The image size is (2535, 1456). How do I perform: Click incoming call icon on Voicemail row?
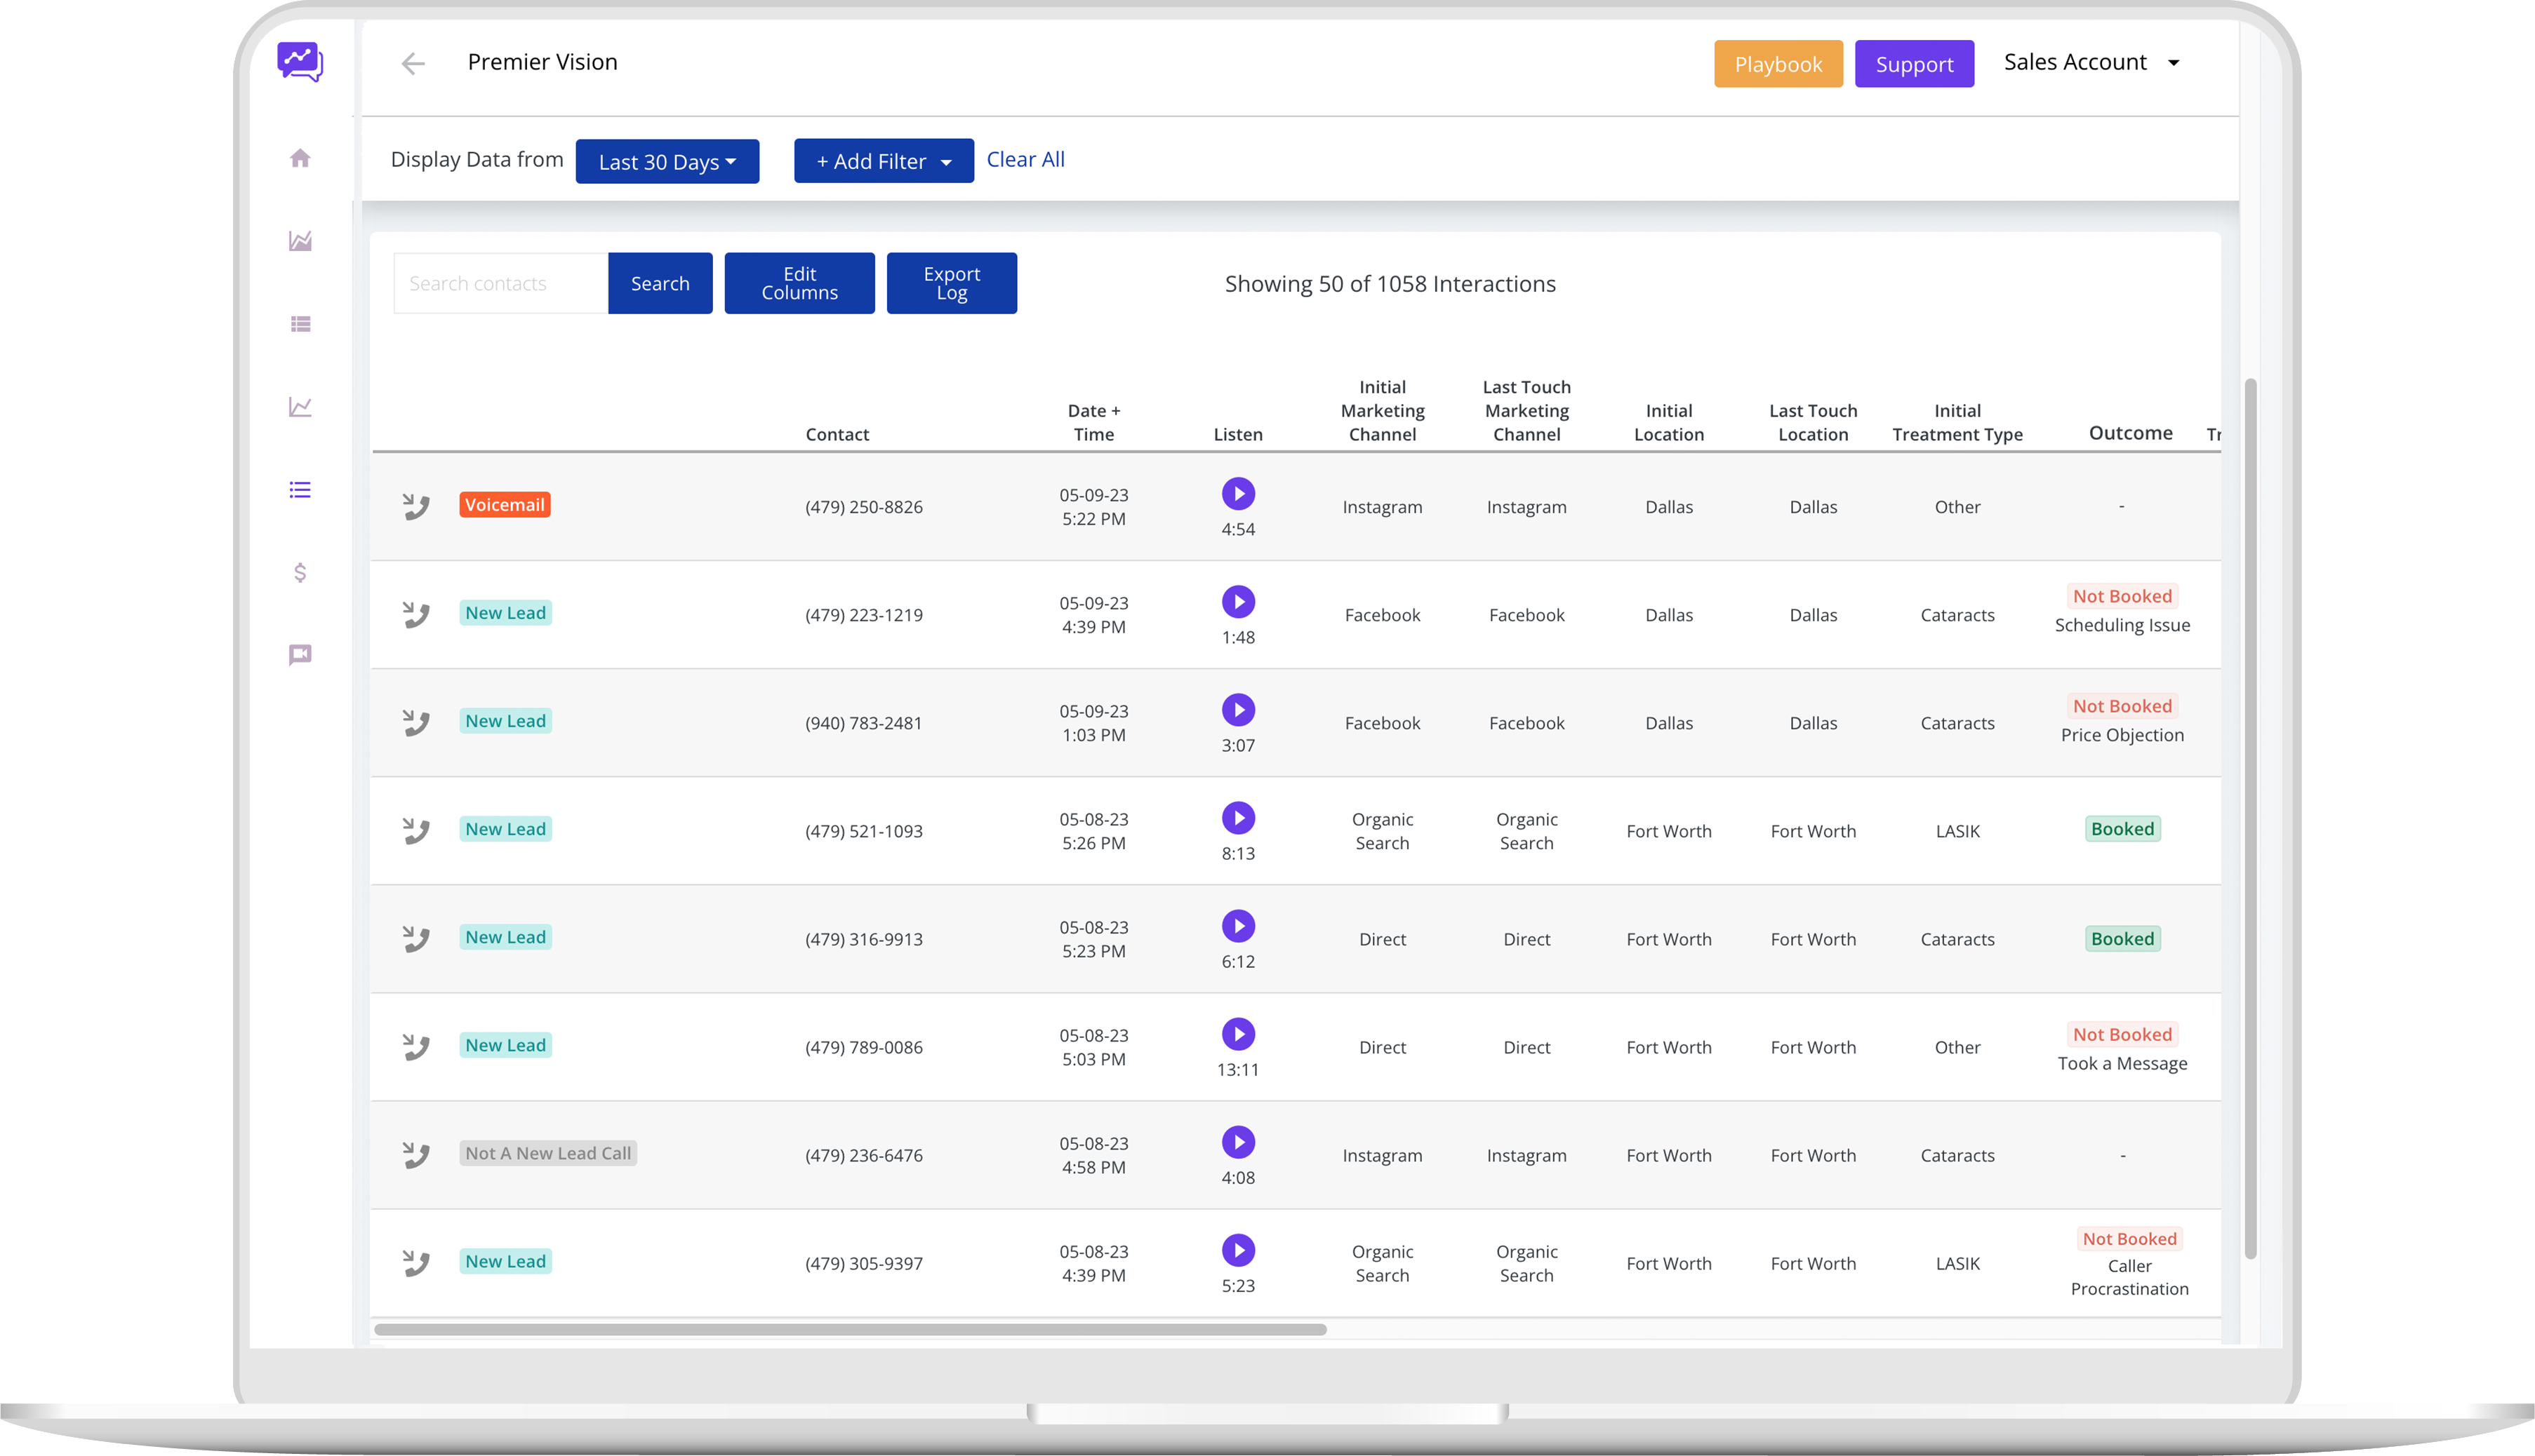click(415, 506)
